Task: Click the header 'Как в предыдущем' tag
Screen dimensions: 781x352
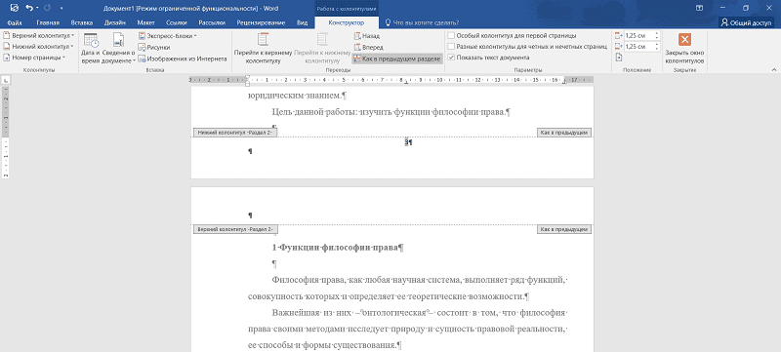Action: (x=564, y=230)
